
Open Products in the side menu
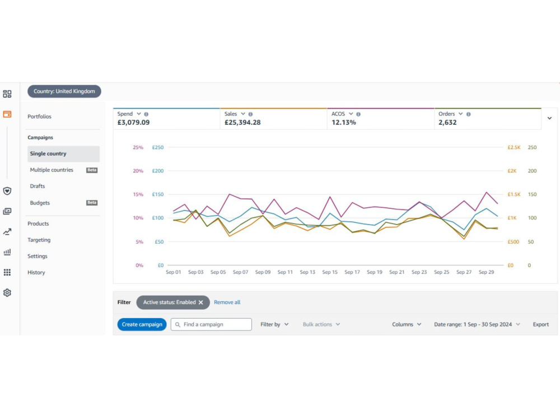(38, 224)
